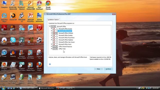The image size is (160, 90).
Task: Select the Installation Options tab
Action: click(x=53, y=20)
